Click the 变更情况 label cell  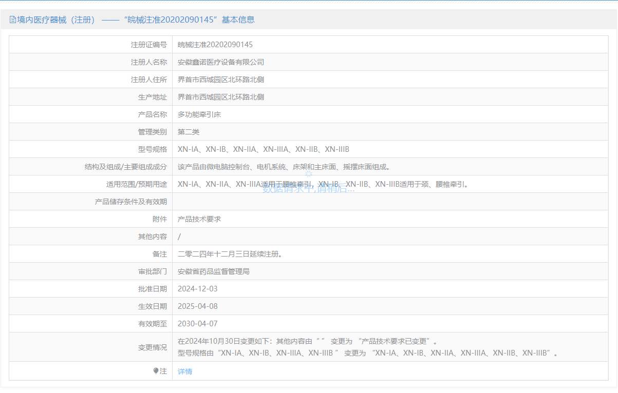[90, 347]
